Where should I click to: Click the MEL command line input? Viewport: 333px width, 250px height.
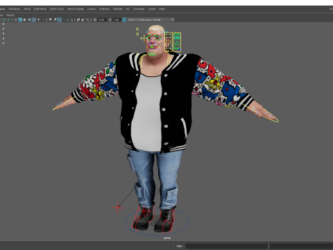(x=226, y=246)
